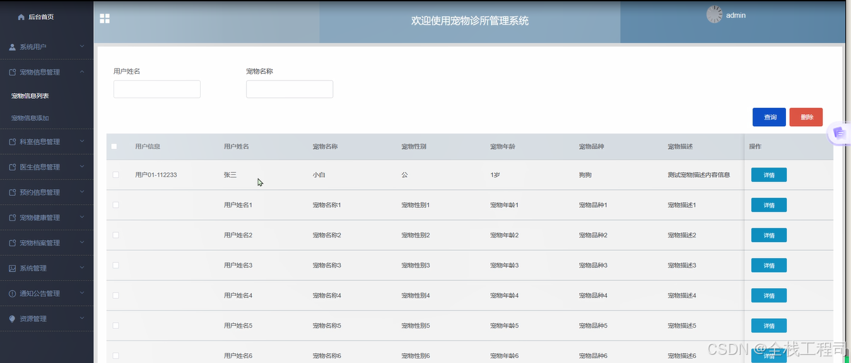Click the 预约信息管理 sidebar icon

tap(13, 192)
